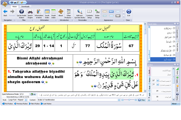The height and width of the screenshot is (120, 181).
Task: Open the Parah Index from the ribbon
Action: pos(53,14)
